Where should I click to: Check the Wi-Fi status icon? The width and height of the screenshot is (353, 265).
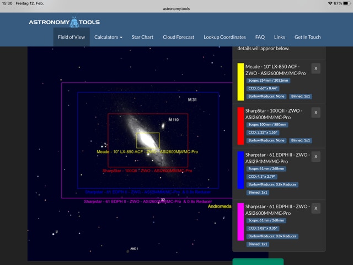coord(330,3)
